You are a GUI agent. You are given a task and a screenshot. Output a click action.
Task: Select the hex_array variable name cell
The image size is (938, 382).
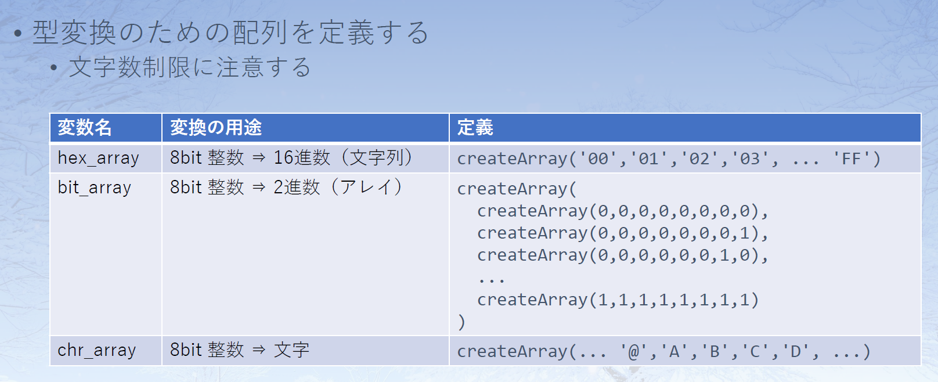coord(106,158)
